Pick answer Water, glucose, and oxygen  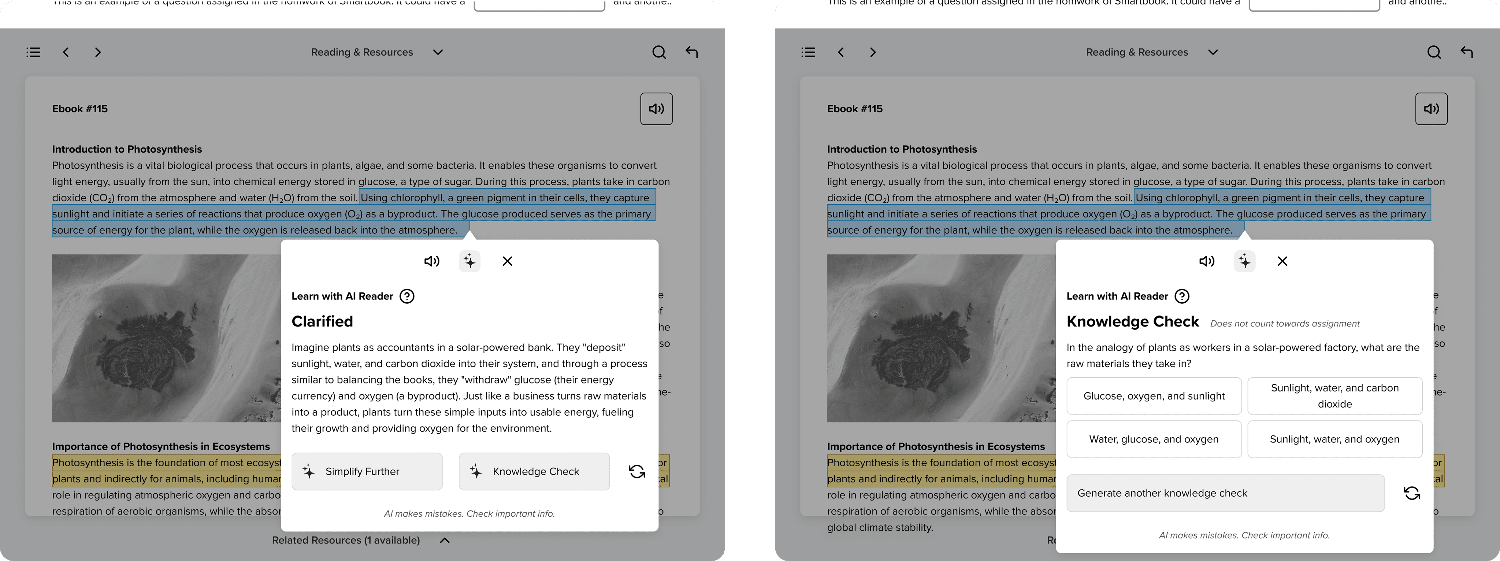[1154, 440]
